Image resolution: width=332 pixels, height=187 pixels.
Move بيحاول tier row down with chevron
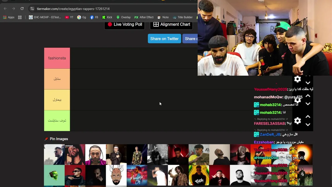click(308, 104)
